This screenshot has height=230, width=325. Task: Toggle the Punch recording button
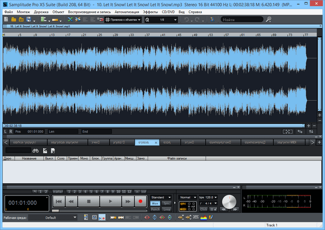[155, 209]
